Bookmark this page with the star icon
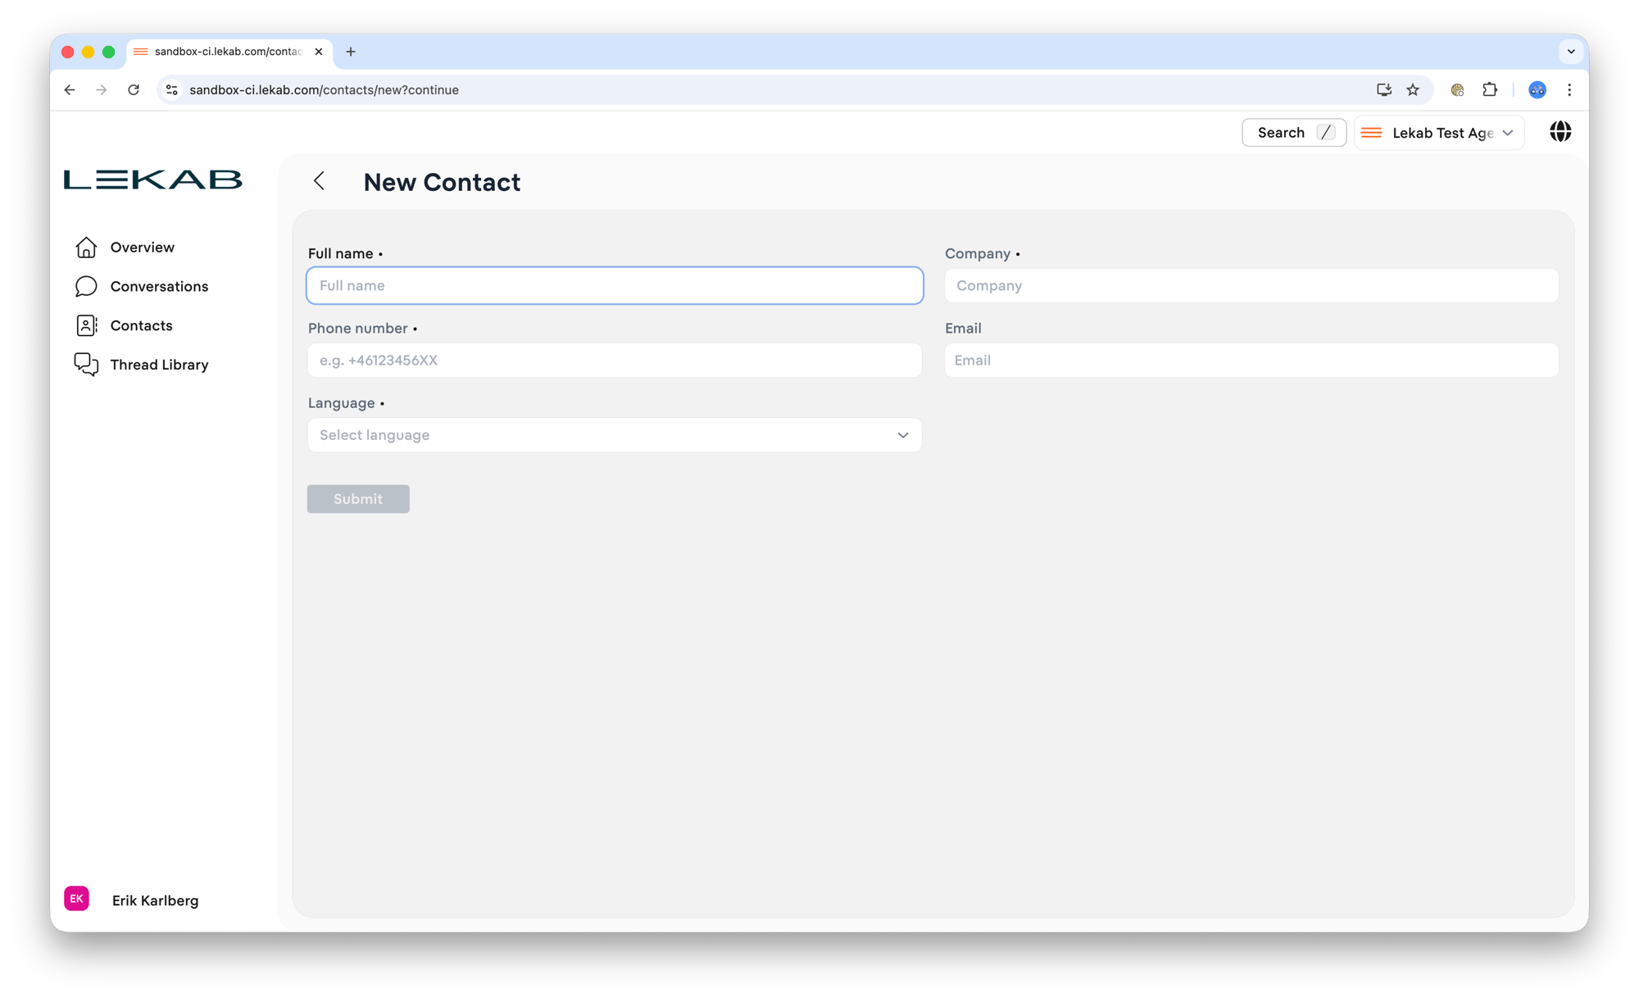Image resolution: width=1639 pixels, height=998 pixels. coord(1413,90)
